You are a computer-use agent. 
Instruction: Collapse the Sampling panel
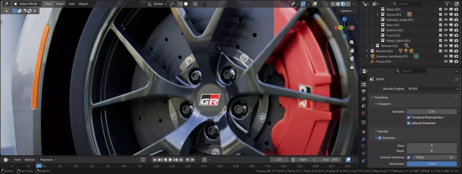click(x=372, y=98)
